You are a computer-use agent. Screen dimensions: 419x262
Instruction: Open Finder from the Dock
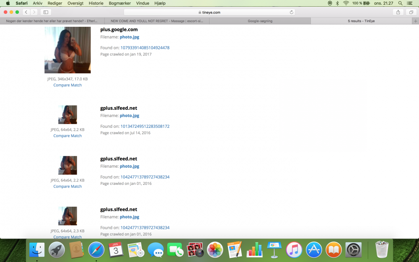click(37, 250)
